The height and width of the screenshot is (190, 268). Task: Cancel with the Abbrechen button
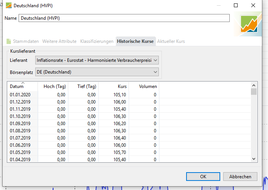coord(240,177)
